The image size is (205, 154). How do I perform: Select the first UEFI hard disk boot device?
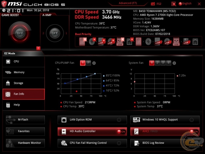[x=83, y=41]
